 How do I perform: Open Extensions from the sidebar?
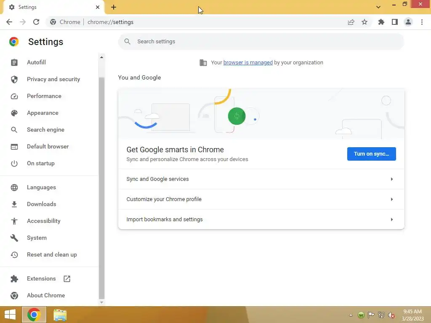41,278
